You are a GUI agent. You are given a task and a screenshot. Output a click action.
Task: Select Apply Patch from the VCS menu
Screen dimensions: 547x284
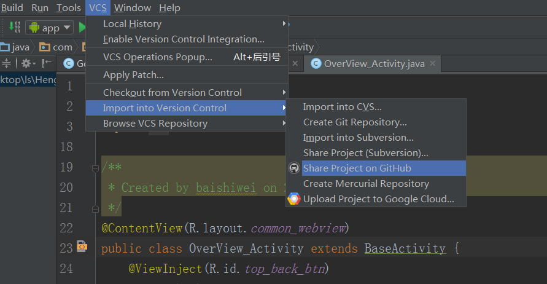click(x=133, y=75)
